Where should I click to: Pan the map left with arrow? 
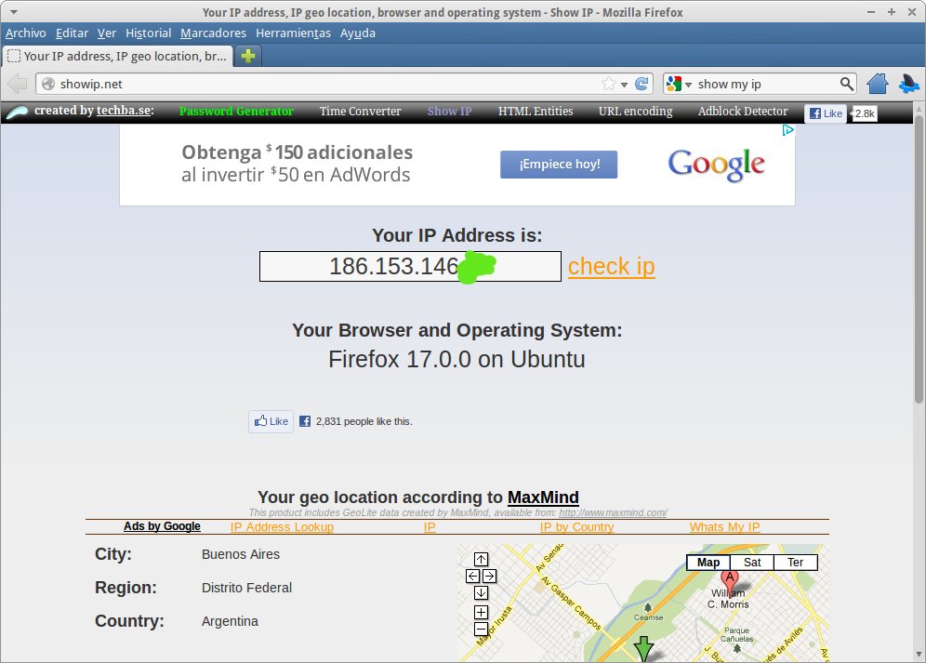(472, 576)
